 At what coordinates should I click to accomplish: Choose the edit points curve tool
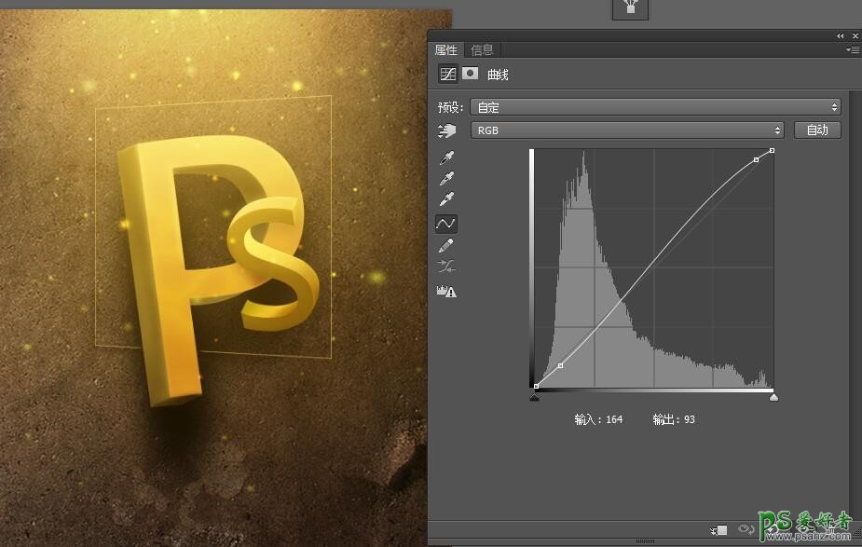tap(446, 224)
